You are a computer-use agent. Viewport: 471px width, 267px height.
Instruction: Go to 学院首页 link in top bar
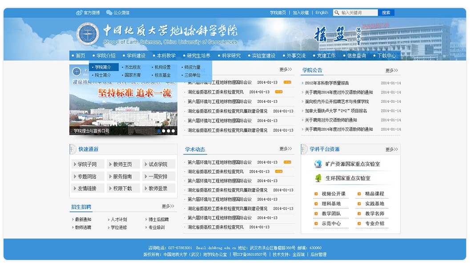[x=278, y=12]
